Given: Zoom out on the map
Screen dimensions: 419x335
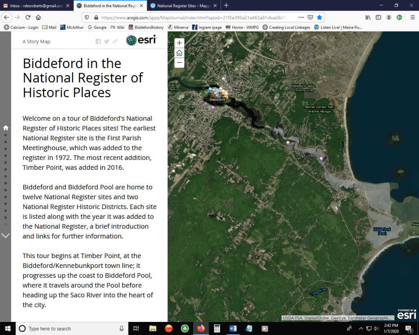Looking at the screenshot, I should point(179,63).
